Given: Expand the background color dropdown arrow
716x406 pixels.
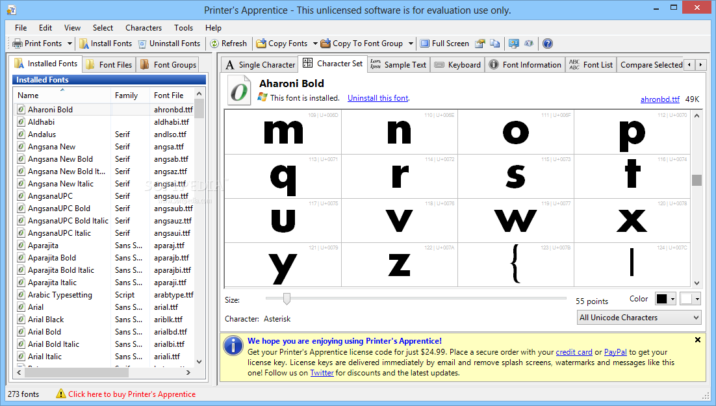Looking at the screenshot, I should [x=697, y=299].
